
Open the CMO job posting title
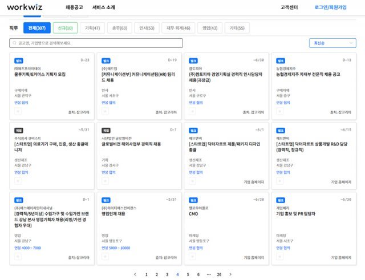coord(193,214)
